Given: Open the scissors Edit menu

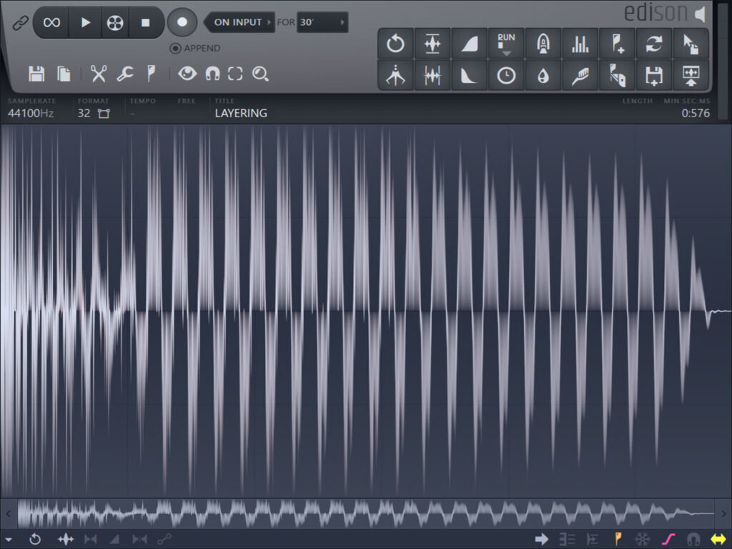Looking at the screenshot, I should (98, 74).
